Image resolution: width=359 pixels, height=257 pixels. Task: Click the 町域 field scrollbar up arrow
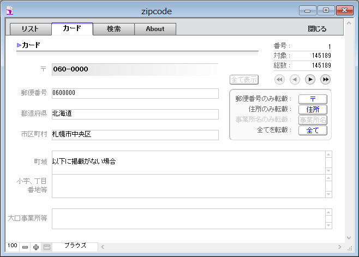pos(328,155)
